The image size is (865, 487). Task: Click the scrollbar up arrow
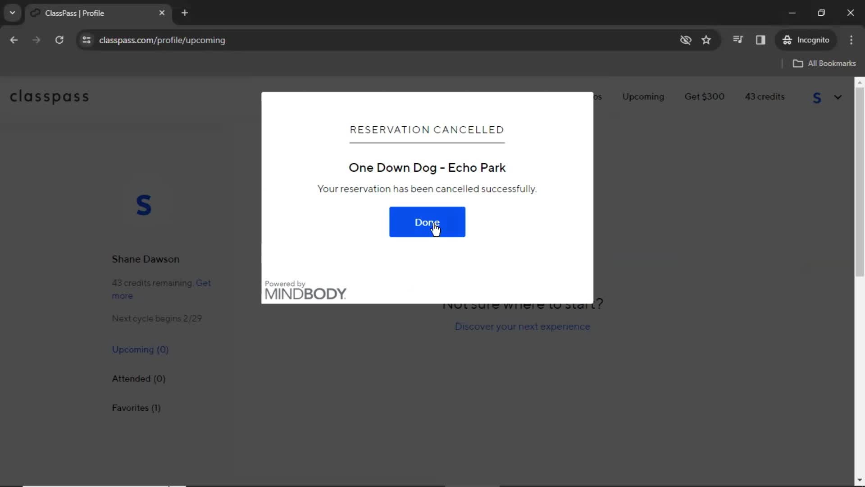[860, 82]
